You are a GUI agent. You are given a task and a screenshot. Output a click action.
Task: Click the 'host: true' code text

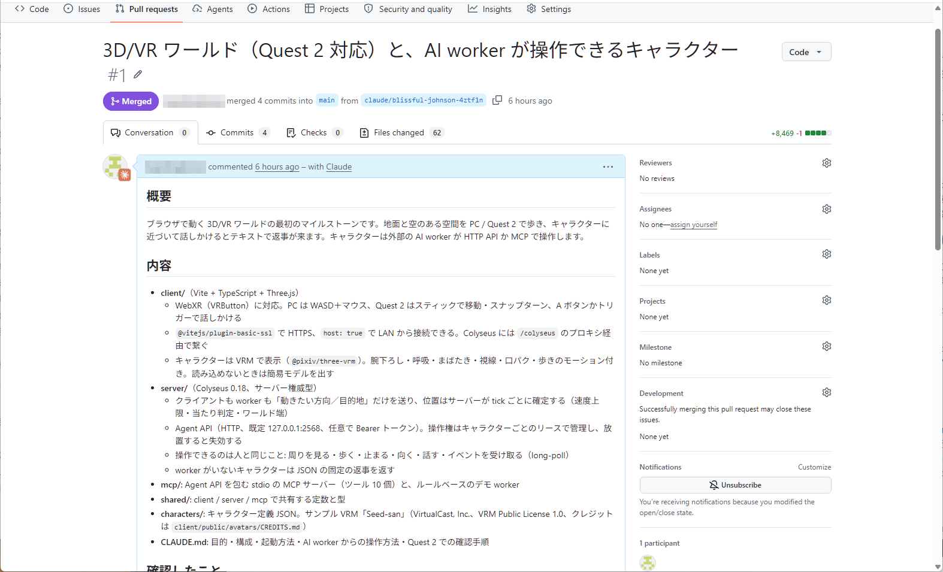point(343,333)
